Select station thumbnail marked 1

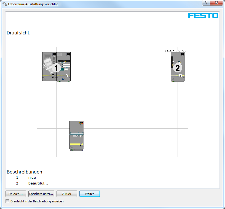pos(56,67)
